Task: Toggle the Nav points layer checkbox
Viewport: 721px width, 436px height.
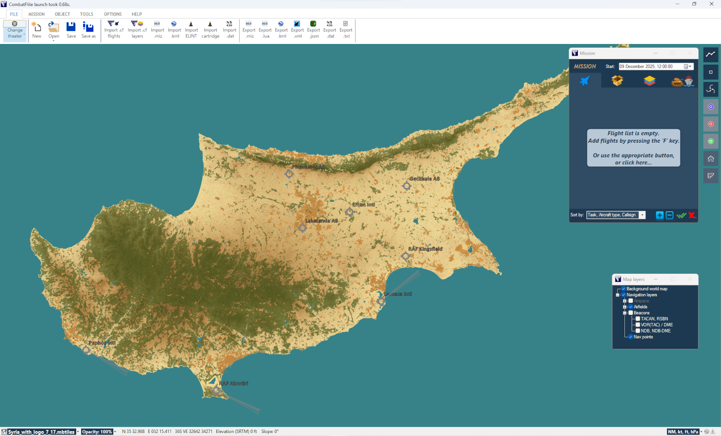Action: coord(631,337)
